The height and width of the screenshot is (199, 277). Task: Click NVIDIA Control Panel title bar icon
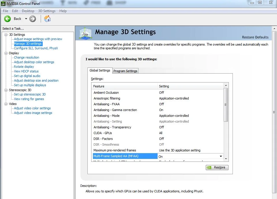pyautogui.click(x=3, y=3)
